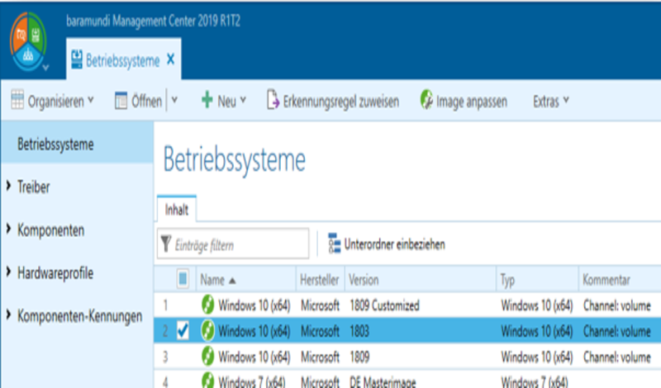Viewport: 661px width, 388px height.
Task: Open the Neu dropdown arrow
Action: 243,100
